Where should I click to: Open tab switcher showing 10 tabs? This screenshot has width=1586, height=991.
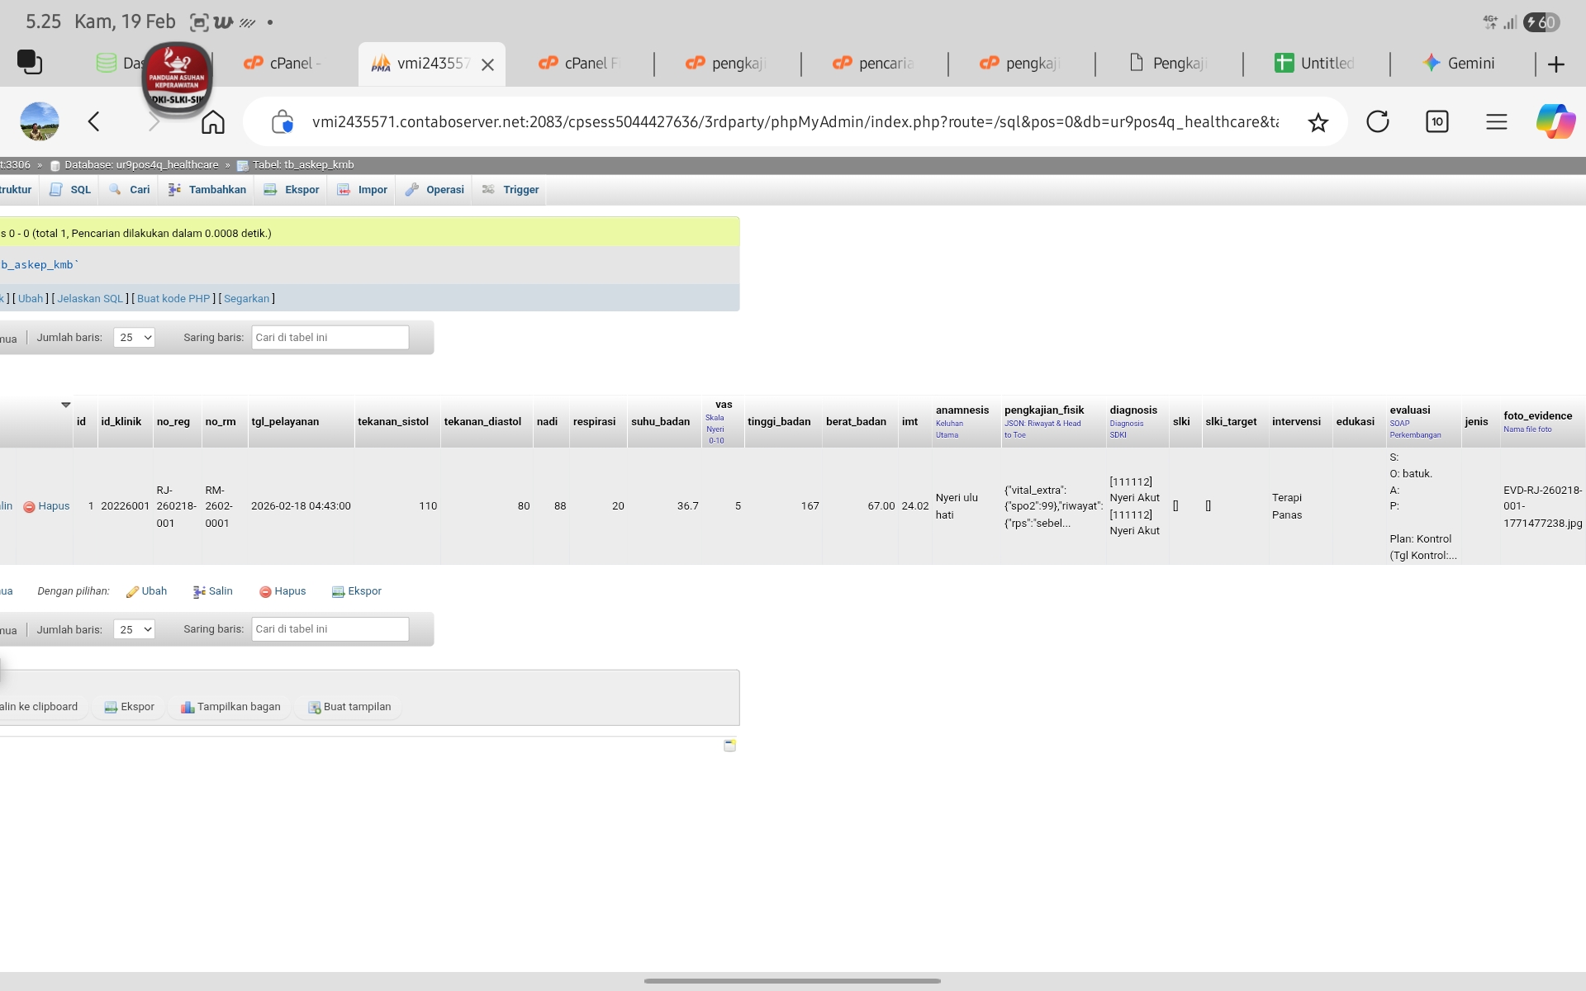coord(1436,122)
